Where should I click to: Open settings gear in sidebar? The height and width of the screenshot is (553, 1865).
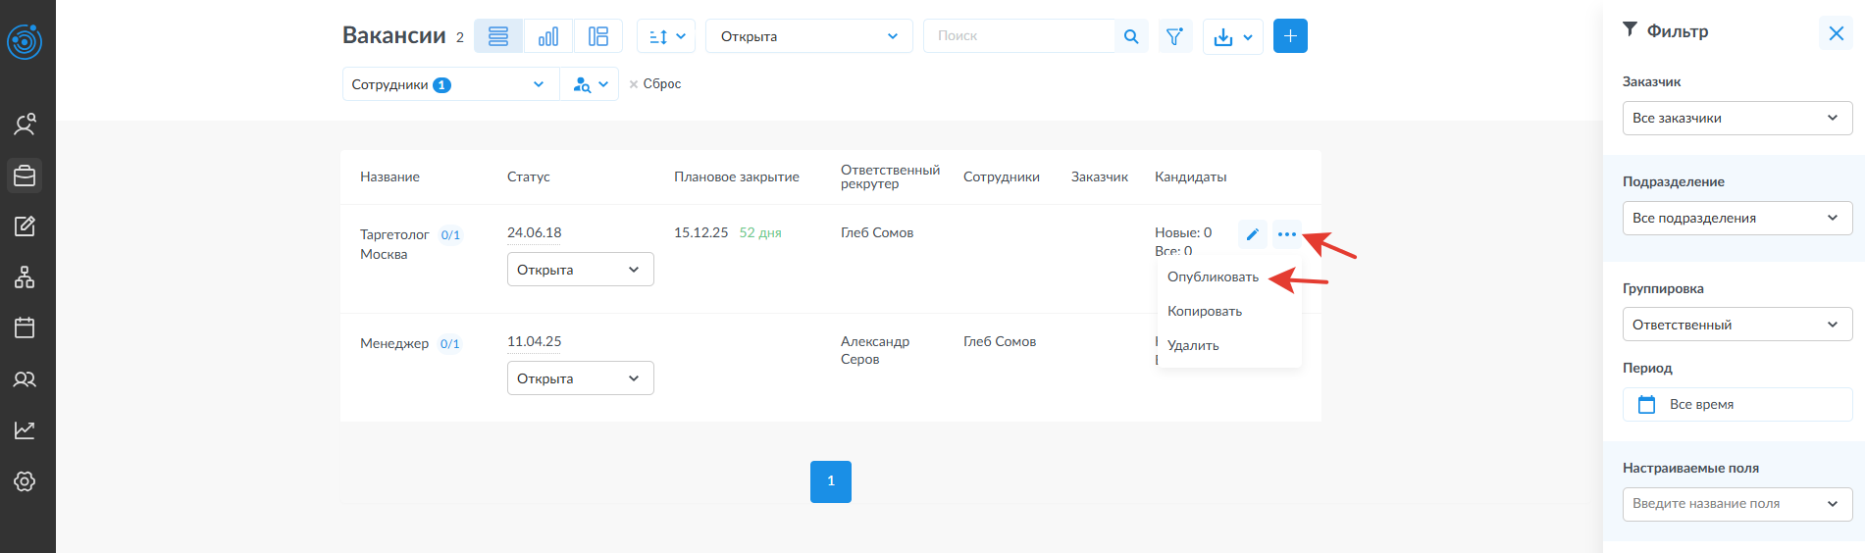[25, 481]
